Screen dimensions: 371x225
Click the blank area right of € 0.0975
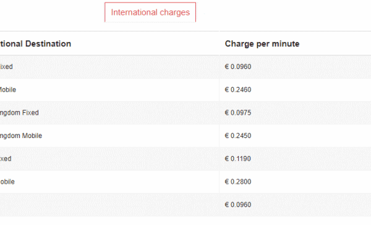[x=311, y=113]
